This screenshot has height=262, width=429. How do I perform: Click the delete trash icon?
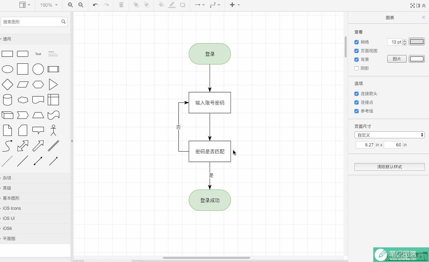click(x=121, y=5)
